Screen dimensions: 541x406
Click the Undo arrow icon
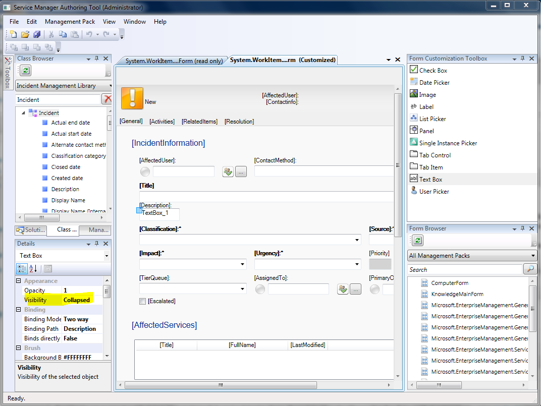(89, 34)
